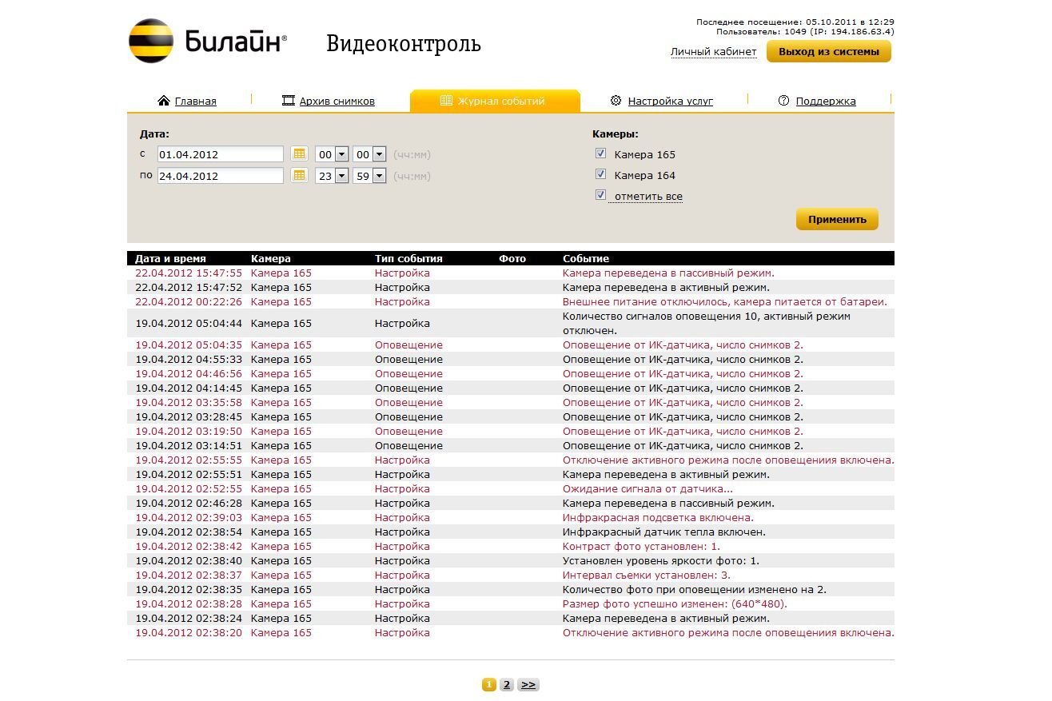Image resolution: width=1052 pixels, height=701 pixels.
Task: Select the row dated 19.04.2012 02:38:20
Action: pyautogui.click(x=511, y=632)
